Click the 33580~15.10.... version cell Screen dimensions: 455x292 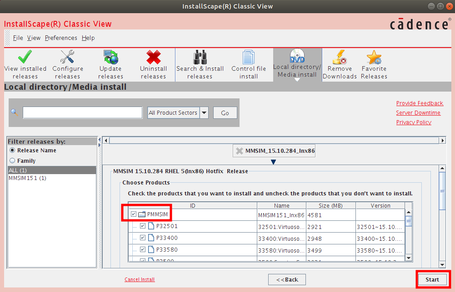380,250
